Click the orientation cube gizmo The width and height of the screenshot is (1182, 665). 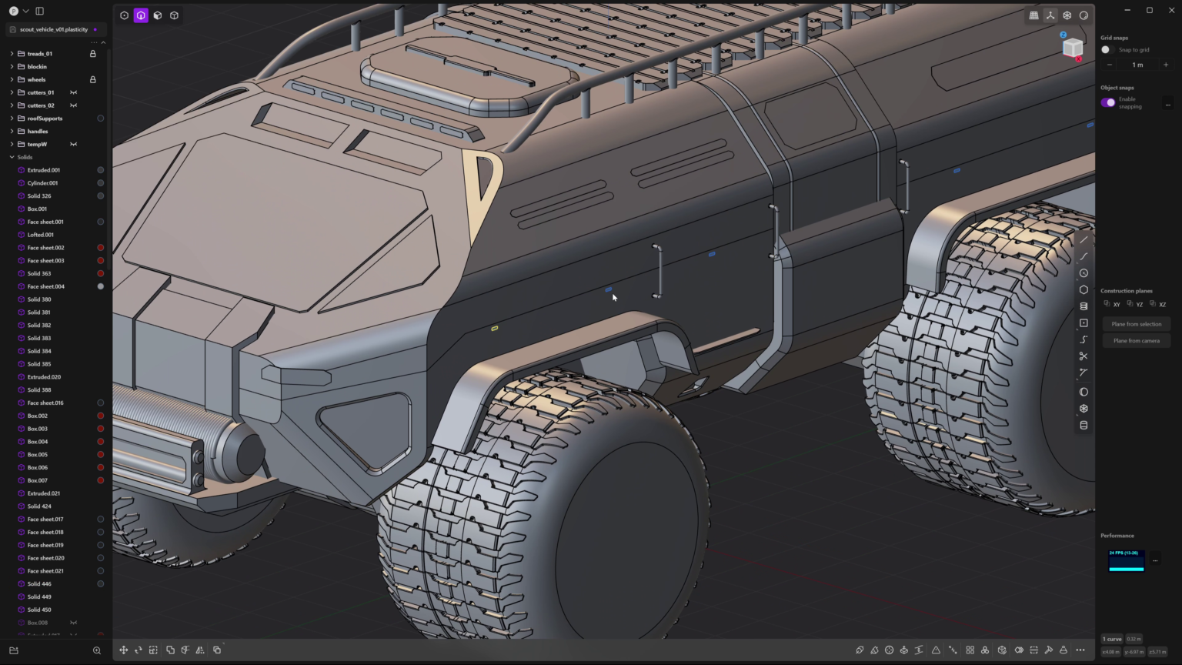tap(1072, 48)
